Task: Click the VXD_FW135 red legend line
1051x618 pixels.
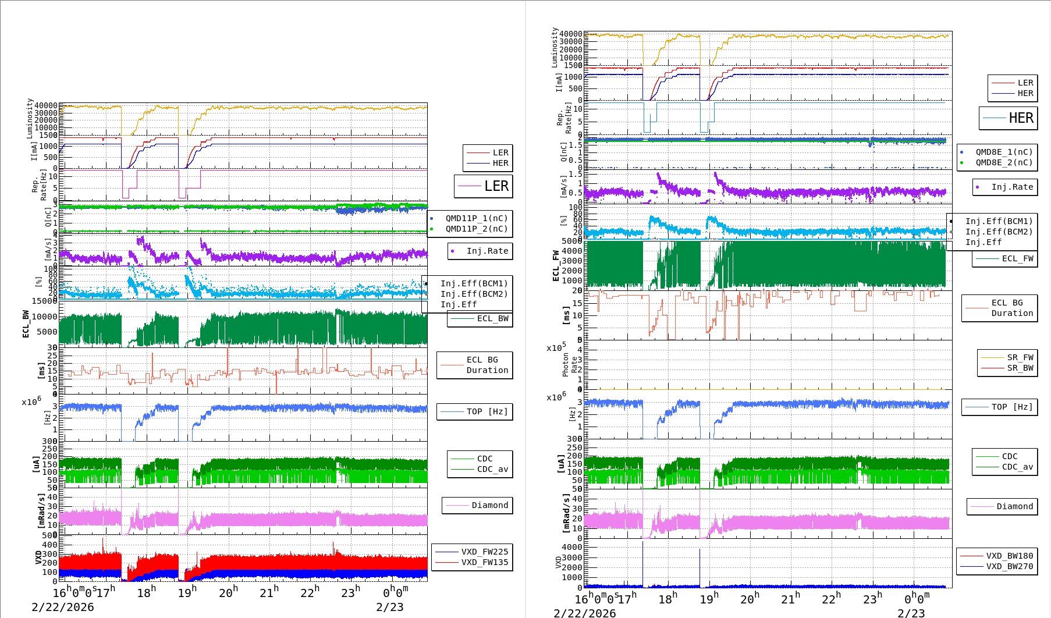Action: coord(447,562)
